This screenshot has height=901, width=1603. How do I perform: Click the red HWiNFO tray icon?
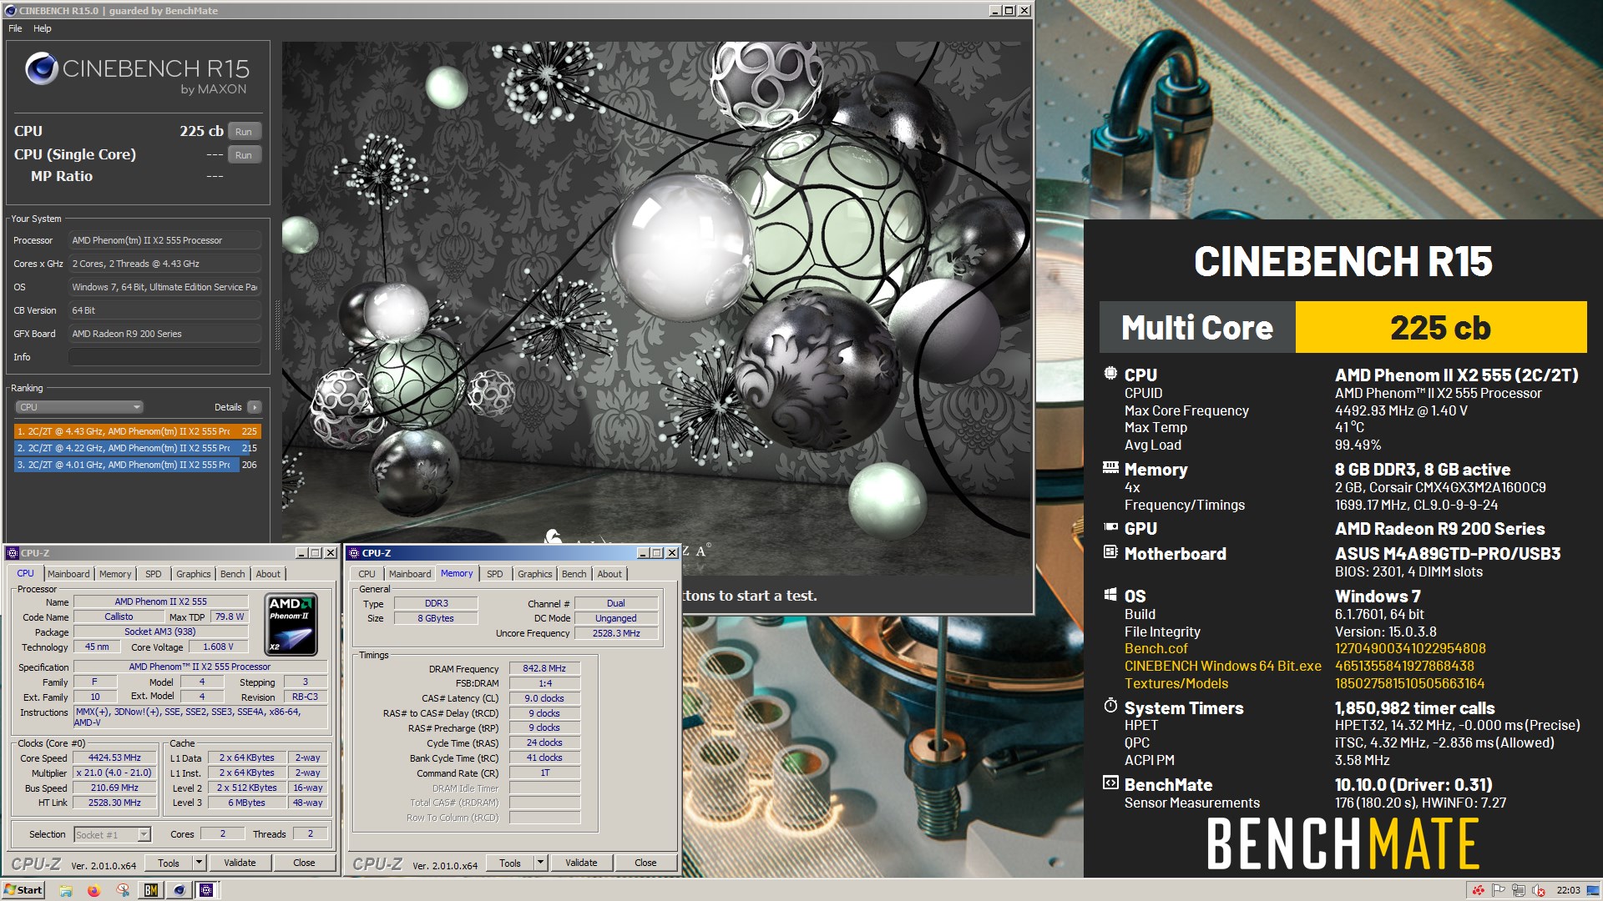1478,891
